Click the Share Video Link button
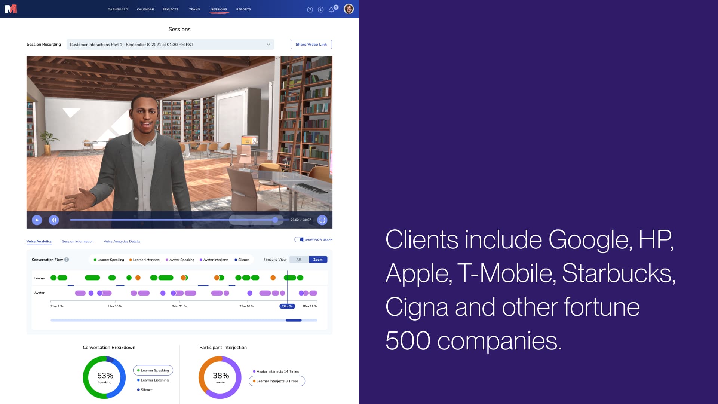This screenshot has height=404, width=718. coord(311,44)
